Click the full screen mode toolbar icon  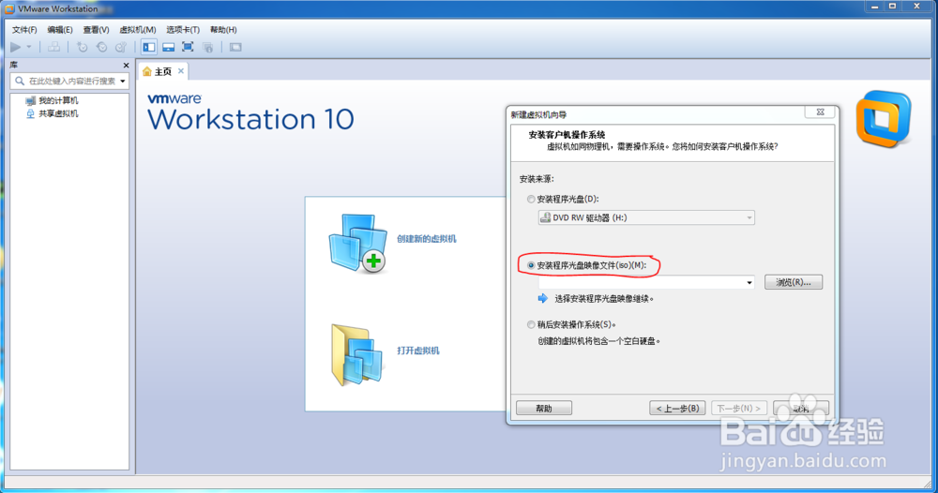point(188,47)
